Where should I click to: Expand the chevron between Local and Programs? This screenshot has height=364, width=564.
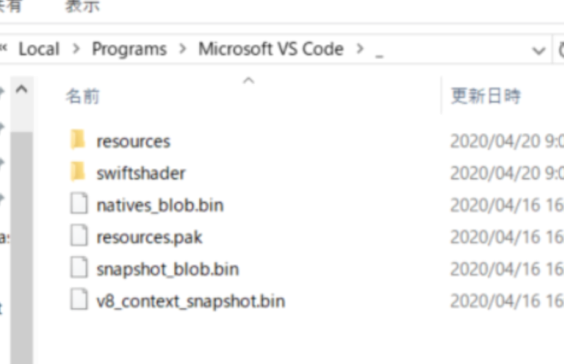[x=76, y=49]
